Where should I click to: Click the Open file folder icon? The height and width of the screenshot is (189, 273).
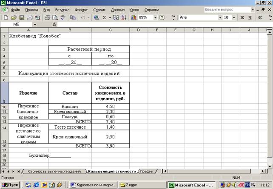point(14,18)
